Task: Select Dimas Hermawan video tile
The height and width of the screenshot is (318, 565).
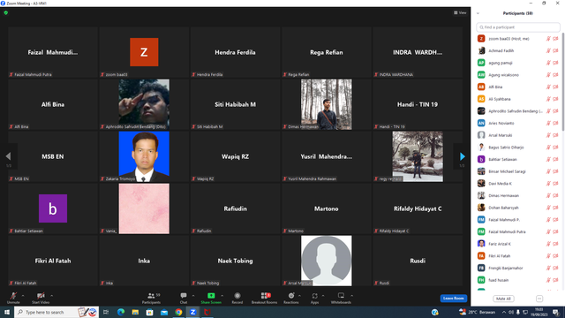Action: click(326, 104)
